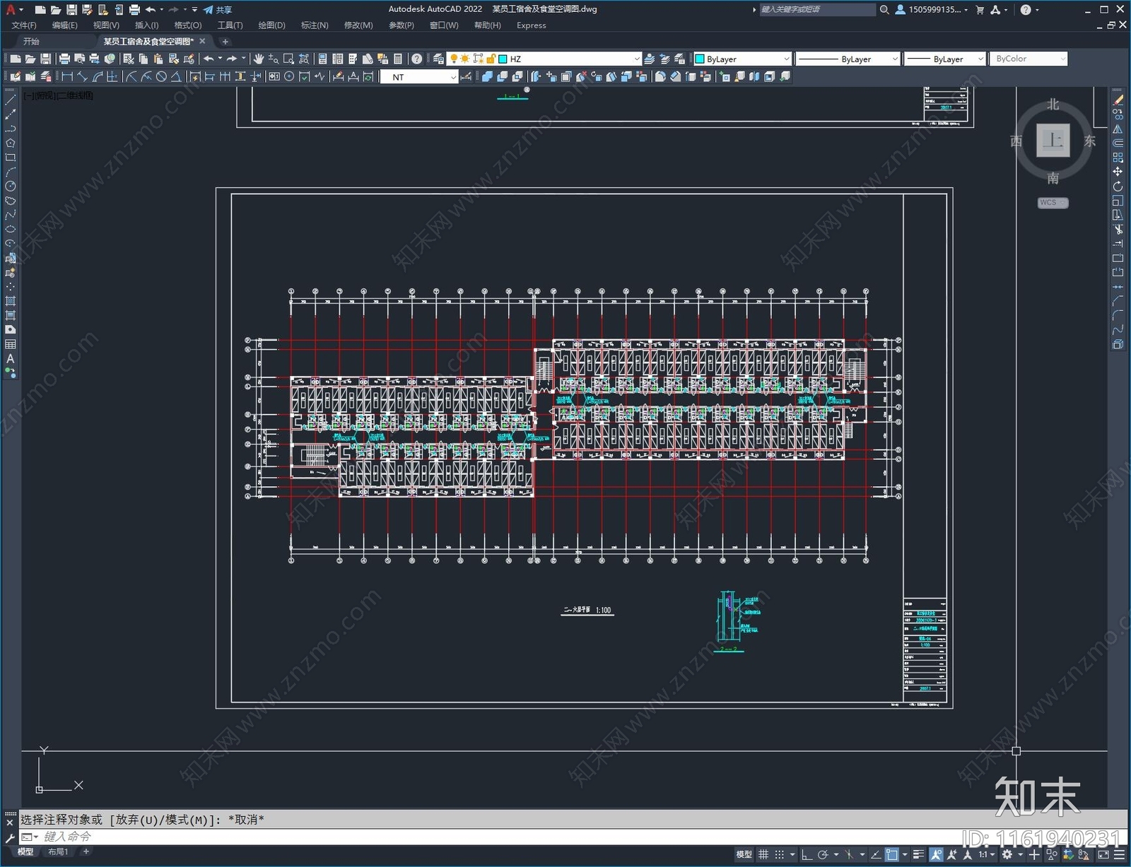This screenshot has height=867, width=1131.
Task: Toggle object snap square icon in status bar
Action: click(x=892, y=854)
